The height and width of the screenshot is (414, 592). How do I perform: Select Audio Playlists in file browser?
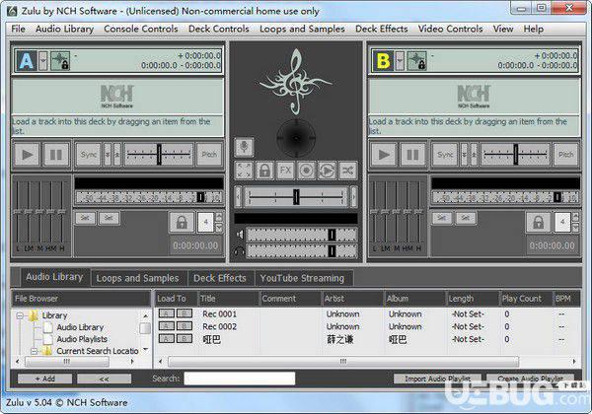[82, 339]
